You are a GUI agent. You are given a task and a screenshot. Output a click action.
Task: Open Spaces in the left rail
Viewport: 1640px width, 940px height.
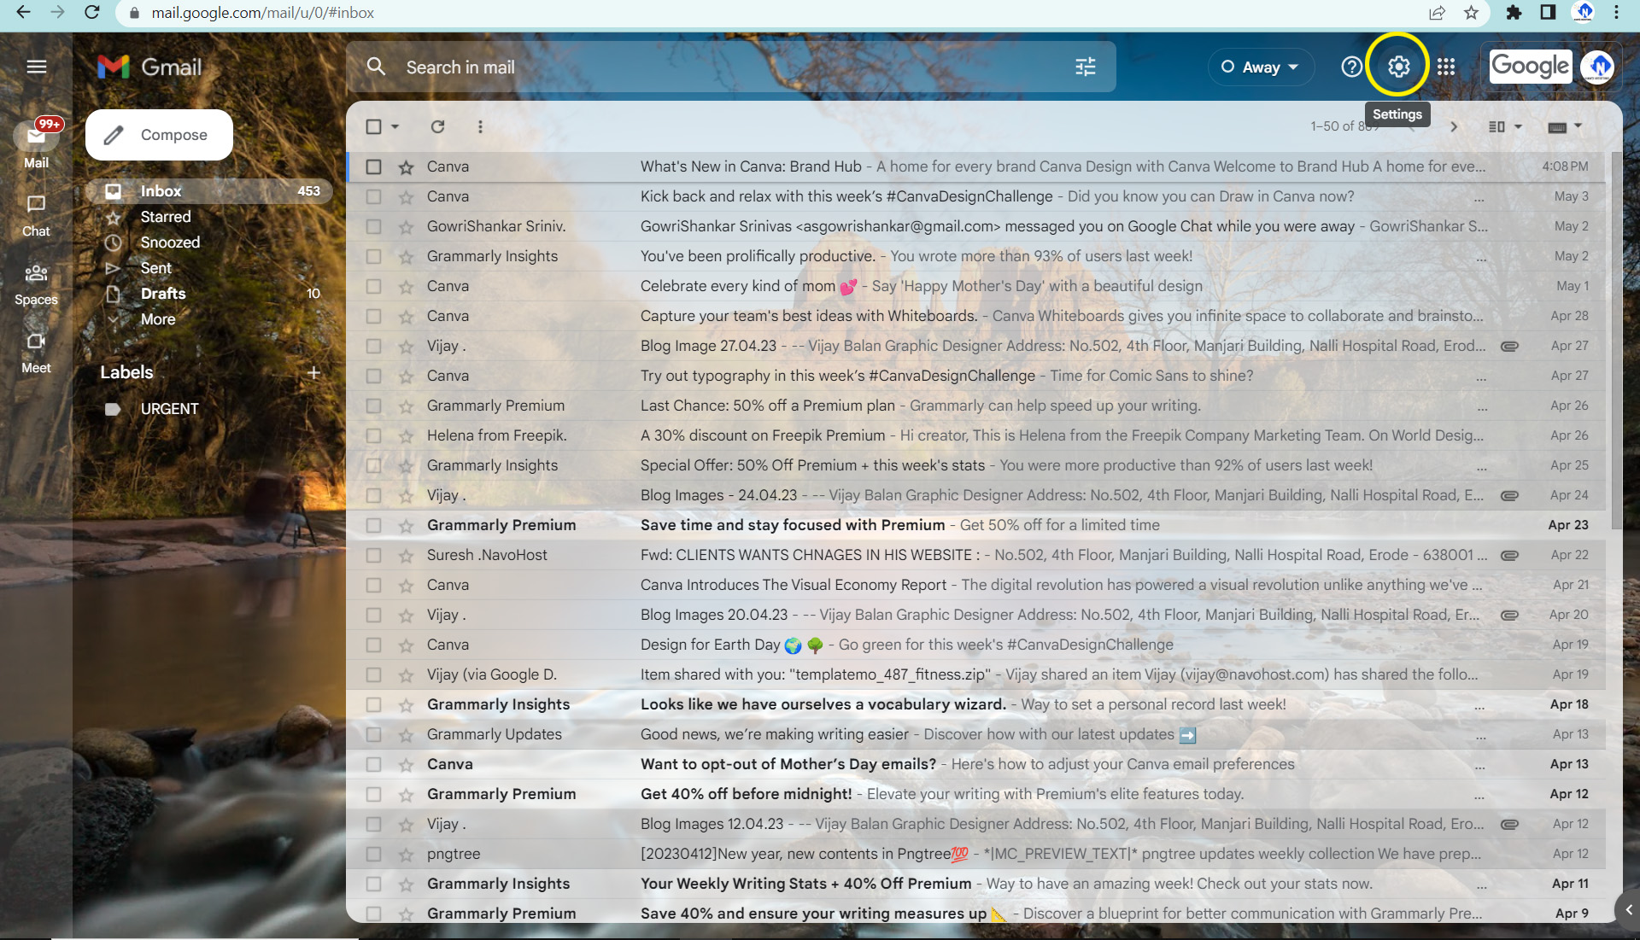coord(36,284)
